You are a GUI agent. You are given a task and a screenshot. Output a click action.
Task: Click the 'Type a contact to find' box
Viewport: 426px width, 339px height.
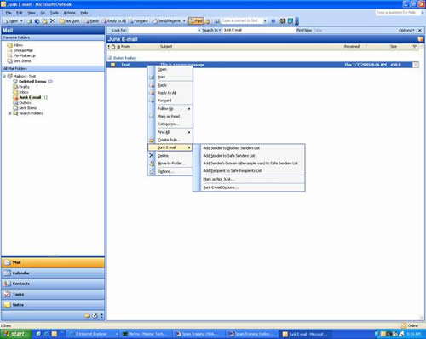point(241,20)
